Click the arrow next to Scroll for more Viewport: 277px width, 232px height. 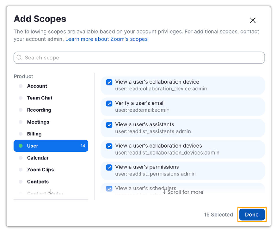pos(164,192)
